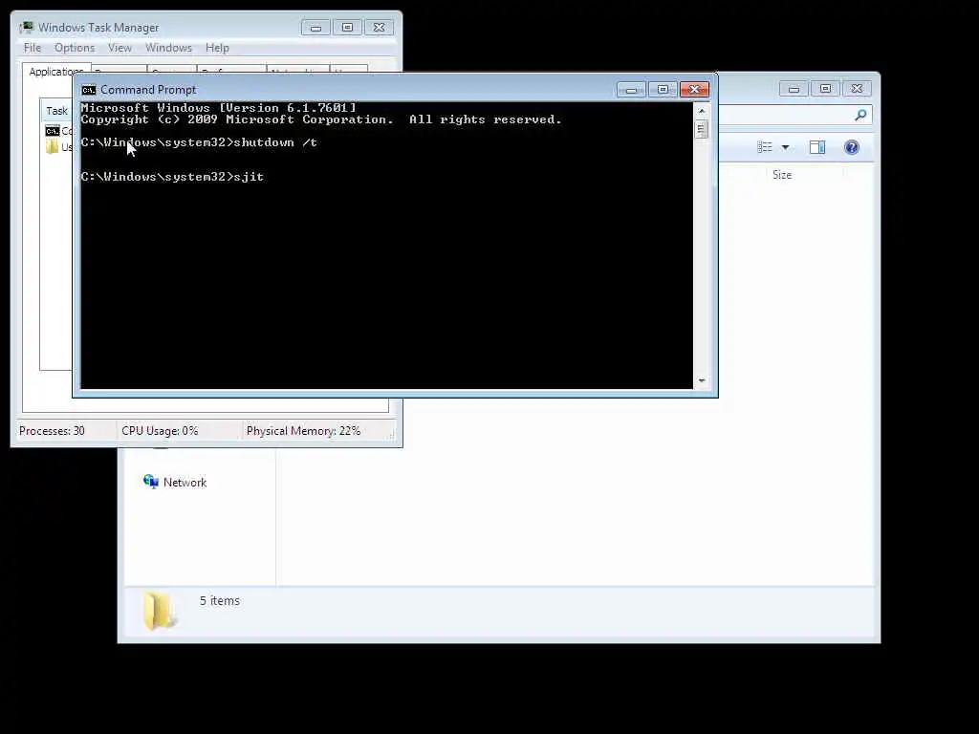Maximize the Explorer window

[825, 89]
